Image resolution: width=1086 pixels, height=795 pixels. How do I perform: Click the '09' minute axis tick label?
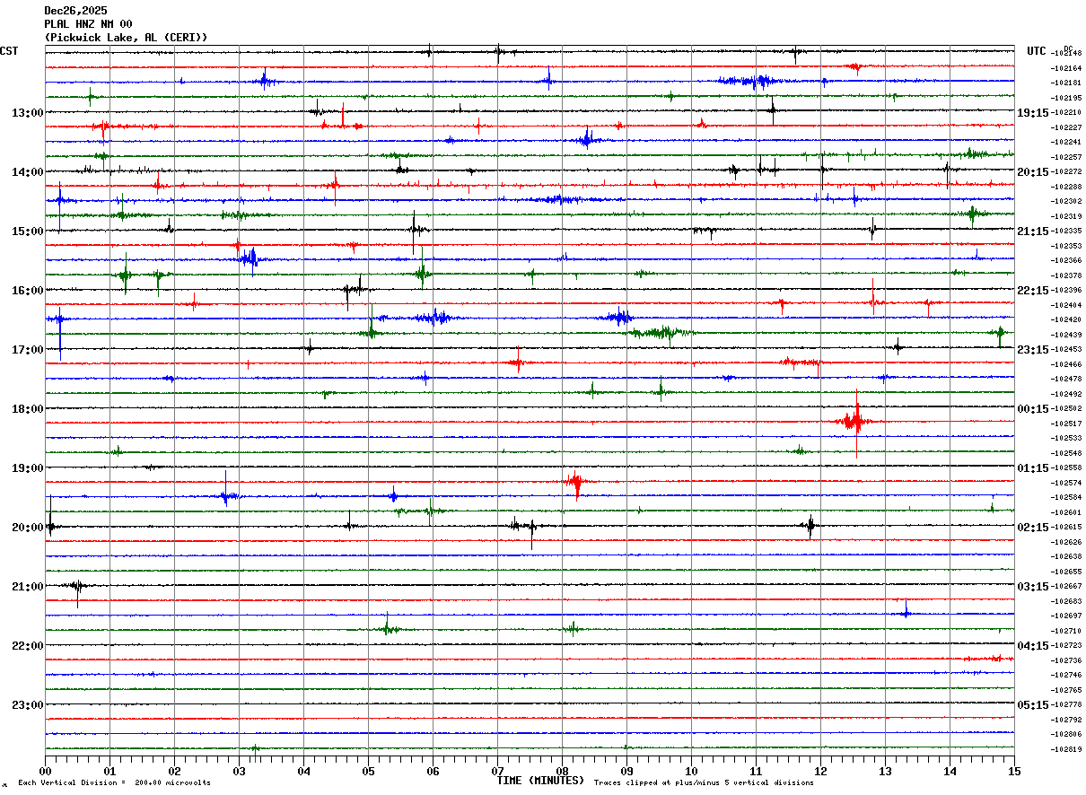(626, 771)
